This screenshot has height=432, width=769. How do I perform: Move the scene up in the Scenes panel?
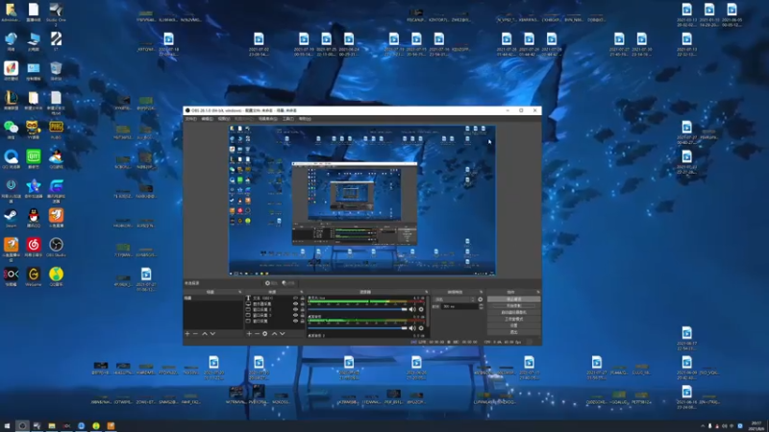205,333
